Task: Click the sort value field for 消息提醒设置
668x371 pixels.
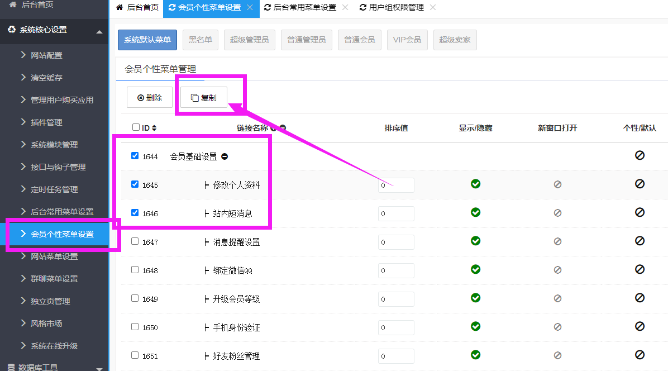Action: tap(396, 242)
